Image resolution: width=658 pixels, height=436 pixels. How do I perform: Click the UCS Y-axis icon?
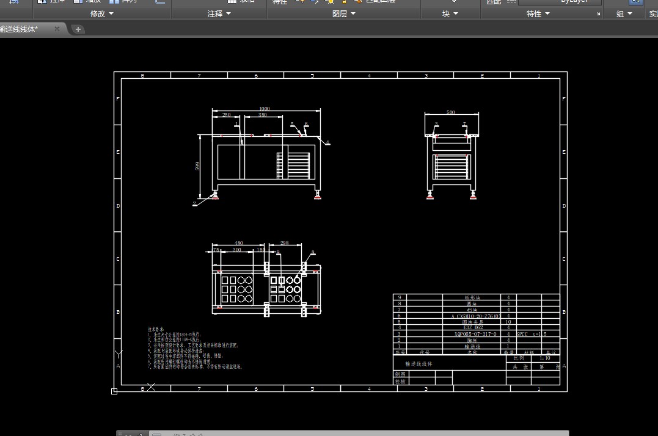tap(119, 355)
